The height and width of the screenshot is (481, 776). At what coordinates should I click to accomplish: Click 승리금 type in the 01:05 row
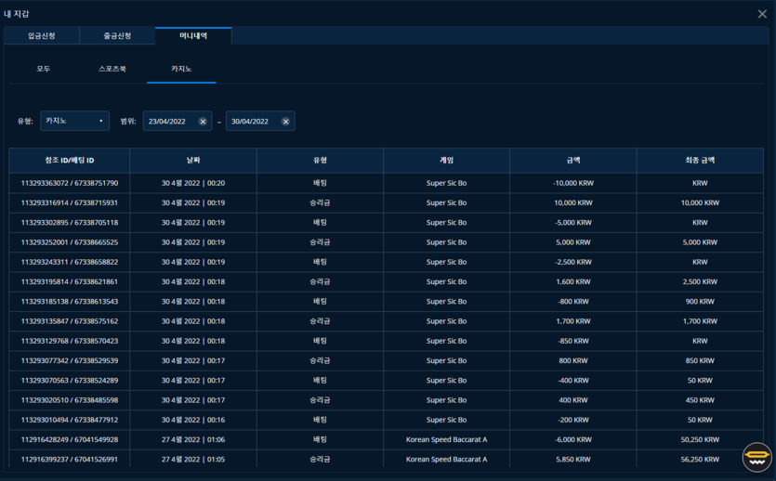point(320,460)
